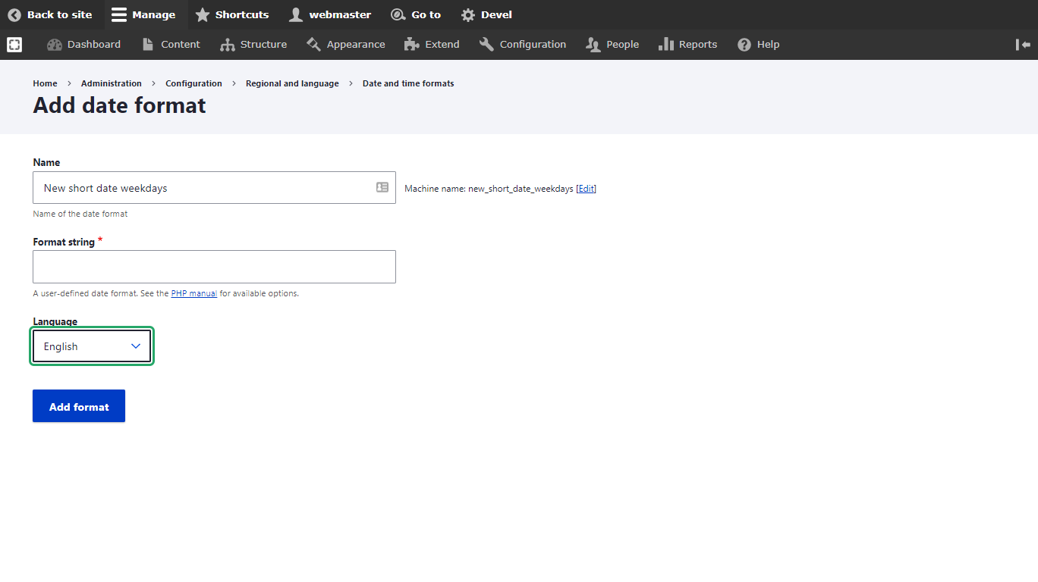Open the Dashboard admin page
Viewport: 1038px width, 582px height.
tap(84, 45)
